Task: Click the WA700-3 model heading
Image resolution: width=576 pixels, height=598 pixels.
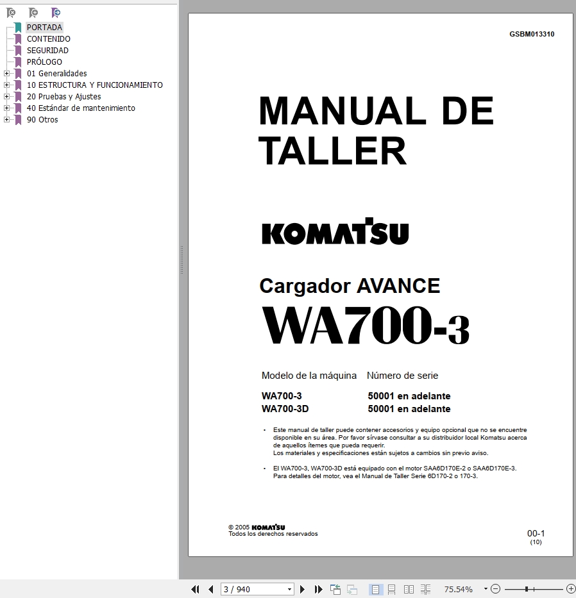Action: point(366,326)
